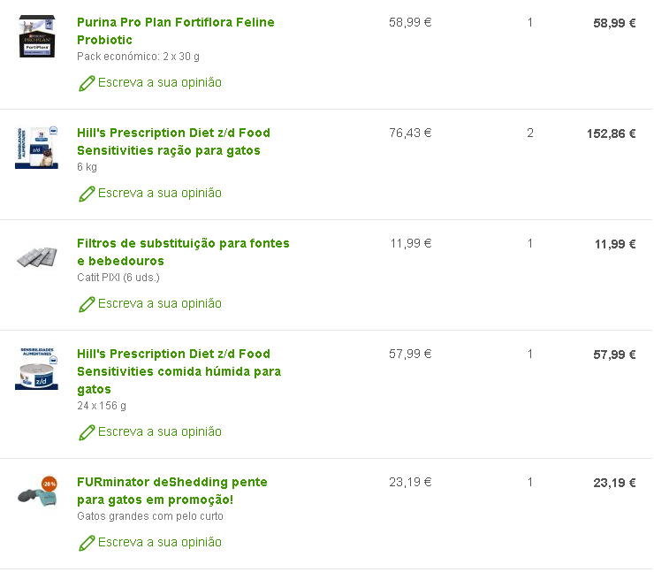
Task: Select the Purina Fortiflora product thumbnail
Action: point(36,36)
